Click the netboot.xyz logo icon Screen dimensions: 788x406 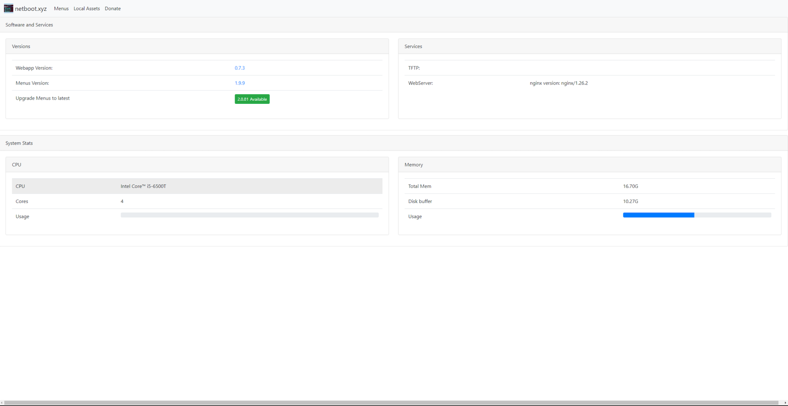(9, 8)
